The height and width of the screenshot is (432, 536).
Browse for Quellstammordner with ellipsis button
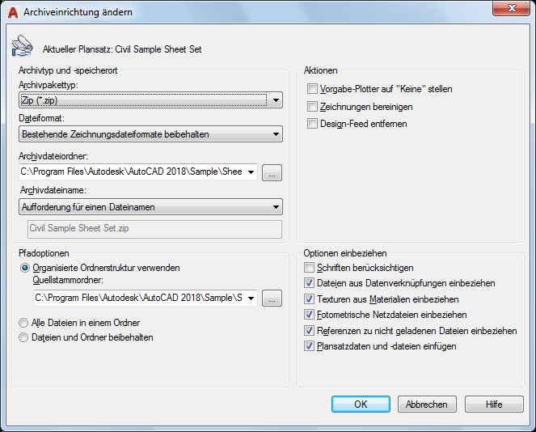[x=272, y=299]
